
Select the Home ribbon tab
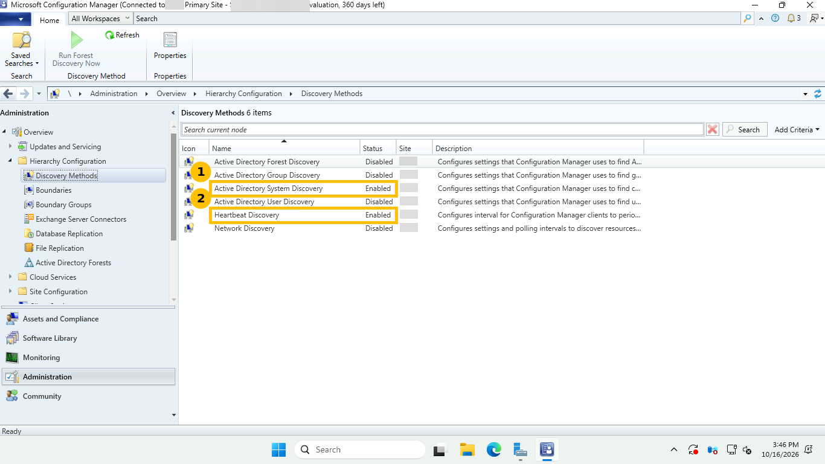(x=50, y=20)
